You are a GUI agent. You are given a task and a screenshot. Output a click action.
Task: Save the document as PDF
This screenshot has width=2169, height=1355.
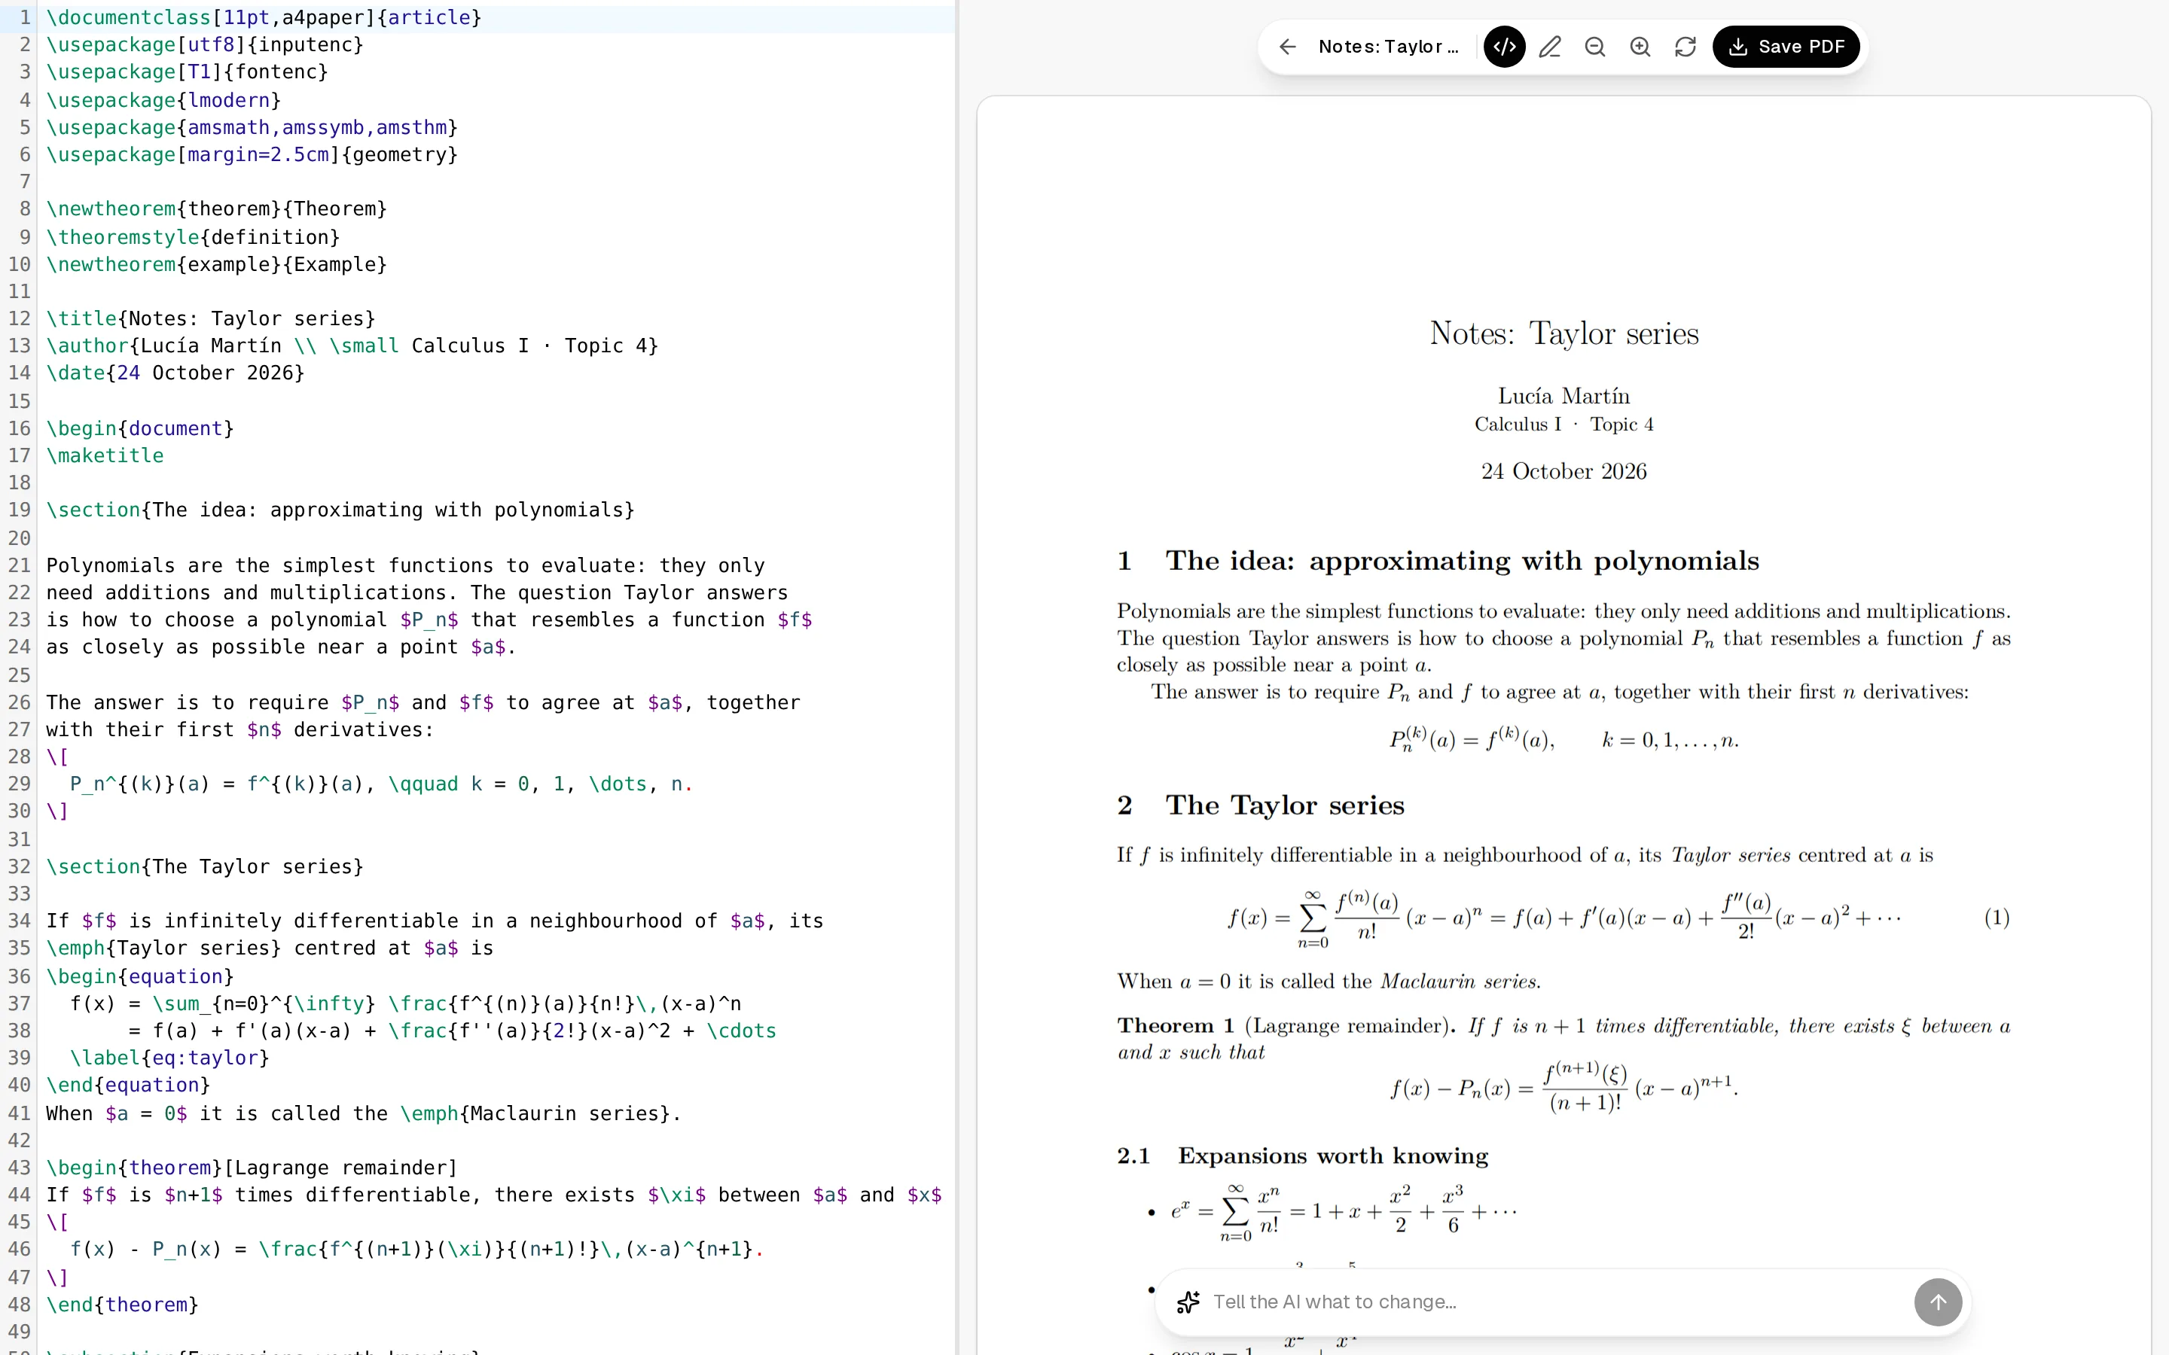tap(1786, 47)
